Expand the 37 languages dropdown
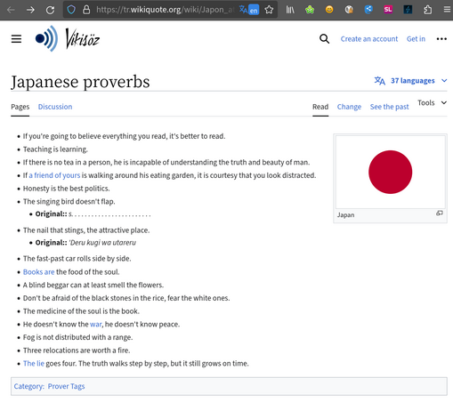The height and width of the screenshot is (403, 453). [x=410, y=81]
